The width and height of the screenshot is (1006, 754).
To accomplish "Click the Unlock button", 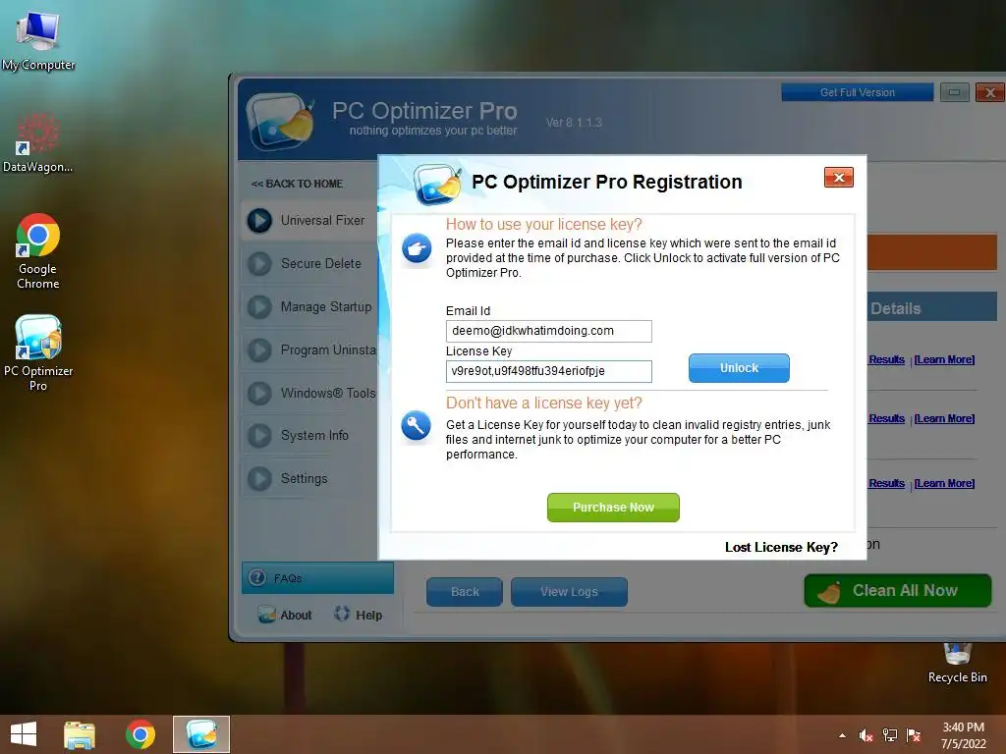I will [x=739, y=368].
